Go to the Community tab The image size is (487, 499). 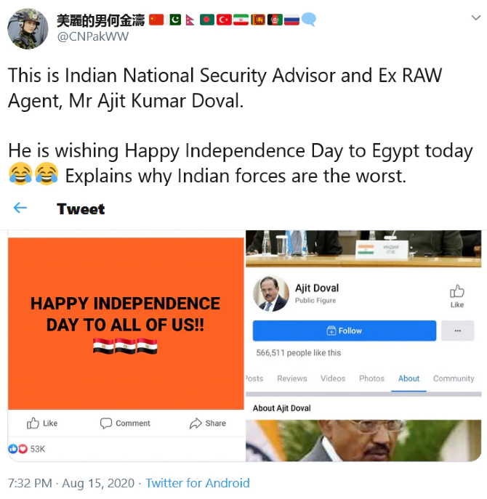454,378
